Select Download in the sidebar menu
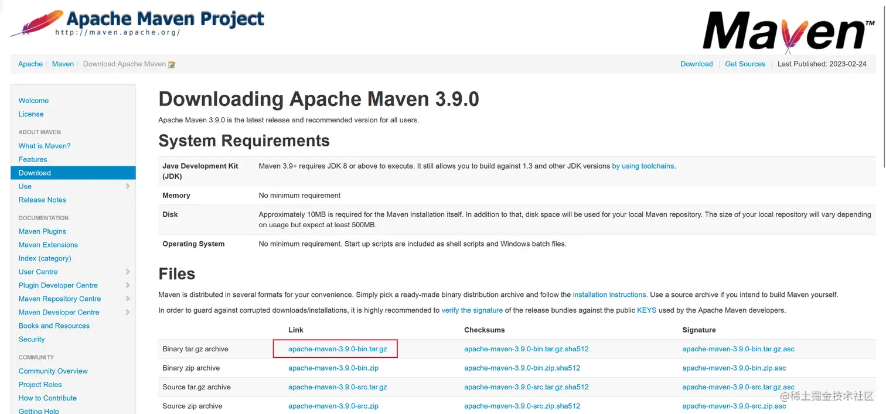The width and height of the screenshot is (886, 414). click(x=35, y=173)
